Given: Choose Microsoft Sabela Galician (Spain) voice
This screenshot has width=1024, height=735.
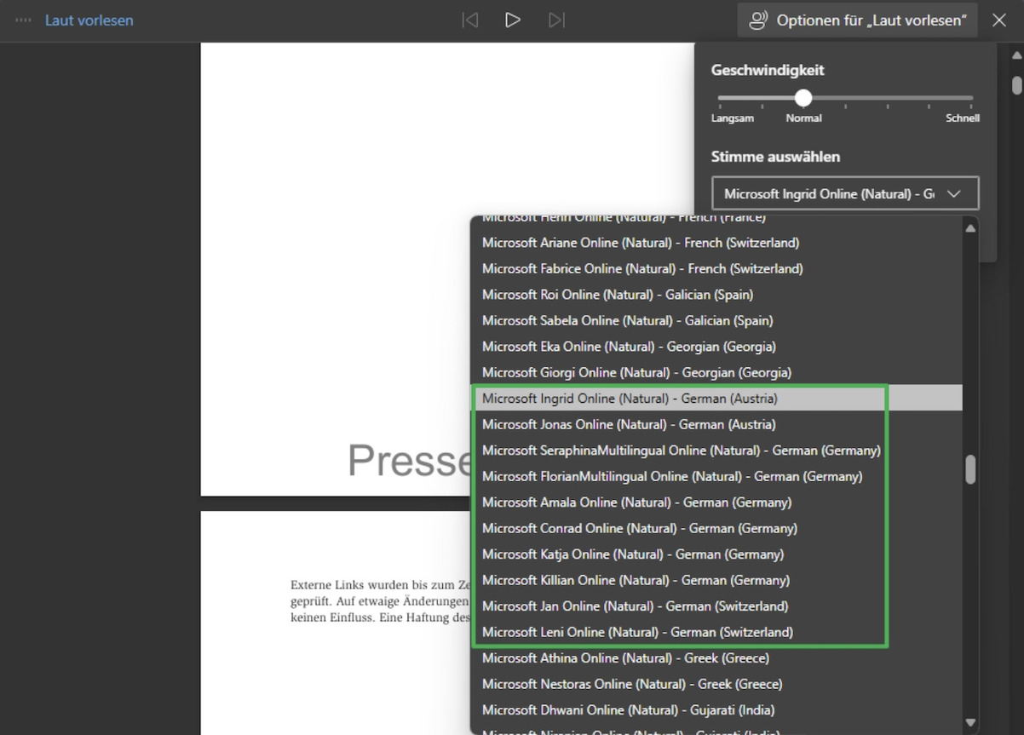Looking at the screenshot, I should (x=716, y=320).
